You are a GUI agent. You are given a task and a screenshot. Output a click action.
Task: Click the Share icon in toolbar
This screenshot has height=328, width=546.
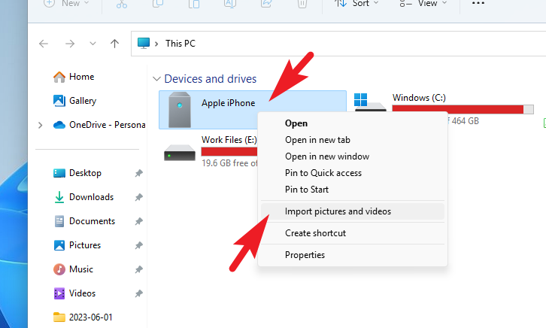pos(266,4)
